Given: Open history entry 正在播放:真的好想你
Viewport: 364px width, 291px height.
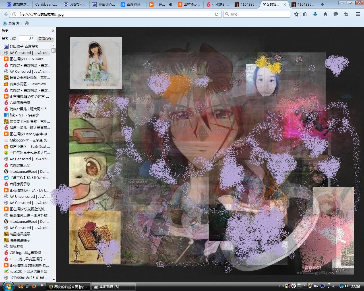Looking at the screenshot, I should (26, 265).
